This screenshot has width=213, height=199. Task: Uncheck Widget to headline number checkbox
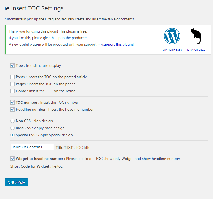click(12, 159)
